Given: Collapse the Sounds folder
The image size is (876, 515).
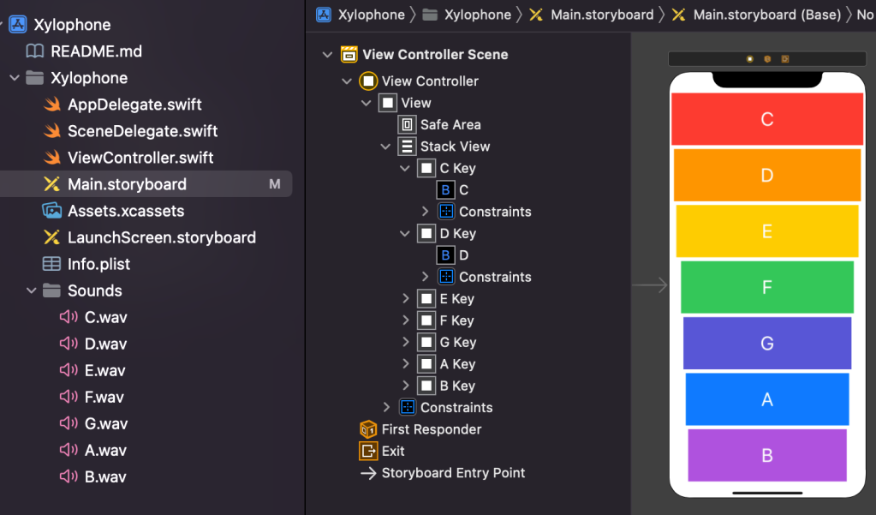Looking at the screenshot, I should pyautogui.click(x=32, y=291).
